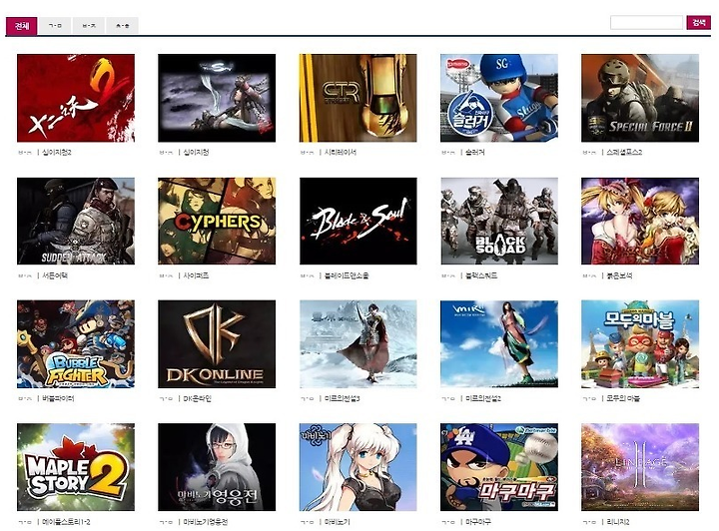Select the 전체 tab
This screenshot has height=531, width=719.
(21, 26)
